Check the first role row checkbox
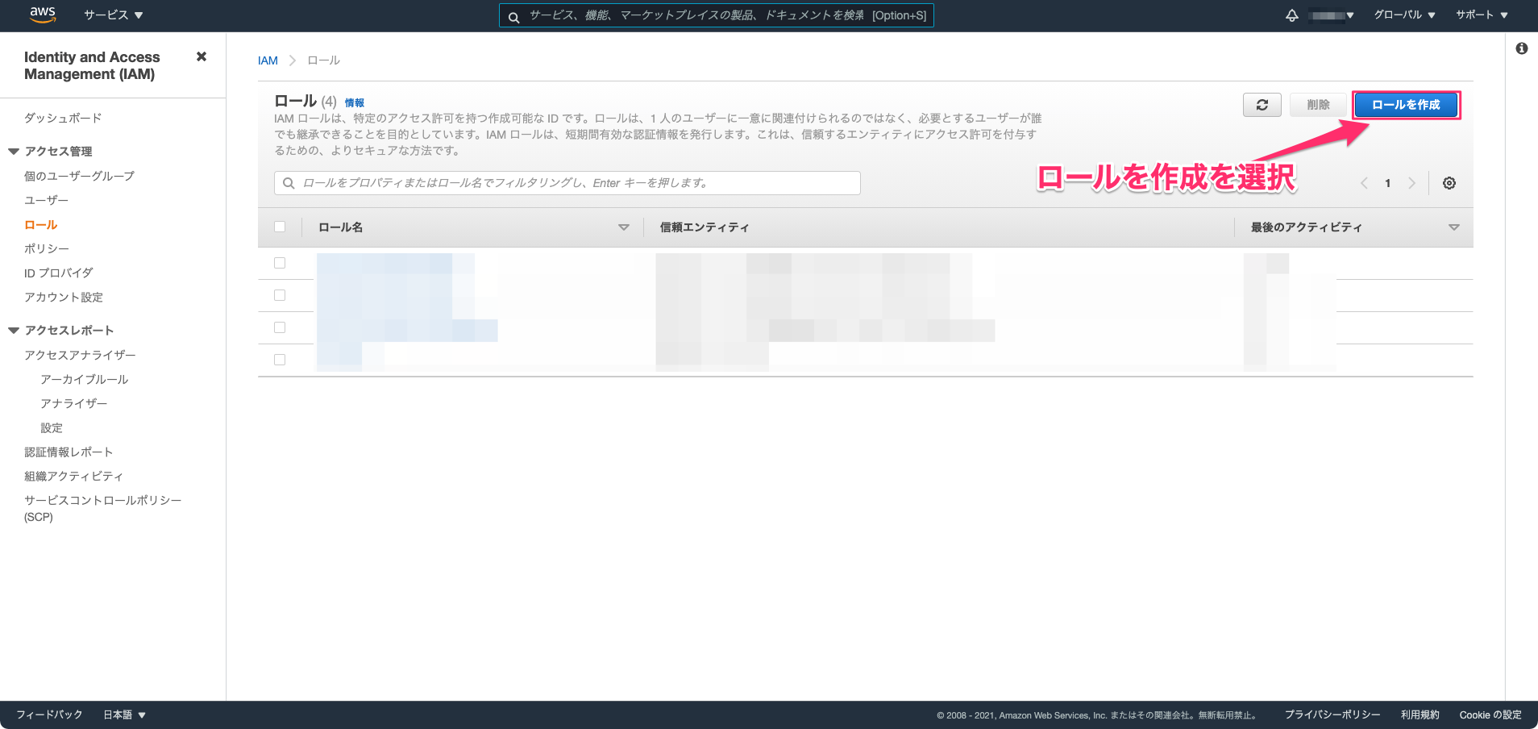 click(x=280, y=263)
